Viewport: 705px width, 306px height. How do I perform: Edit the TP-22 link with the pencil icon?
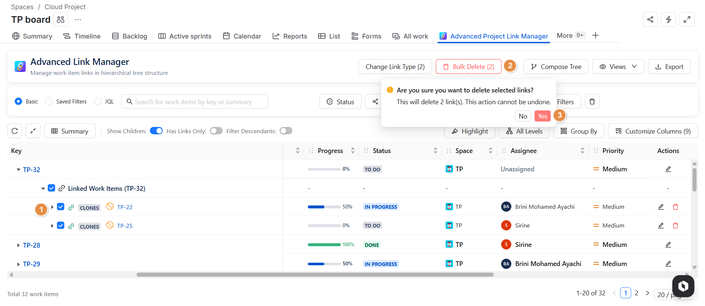point(661,207)
